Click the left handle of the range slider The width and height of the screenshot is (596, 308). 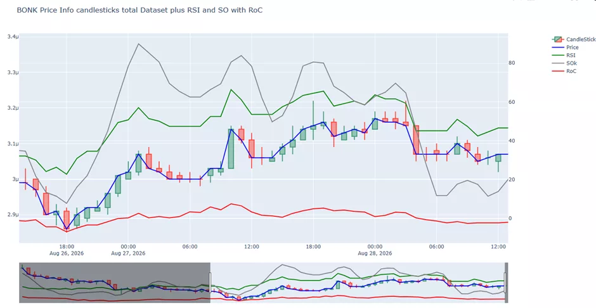click(x=211, y=283)
